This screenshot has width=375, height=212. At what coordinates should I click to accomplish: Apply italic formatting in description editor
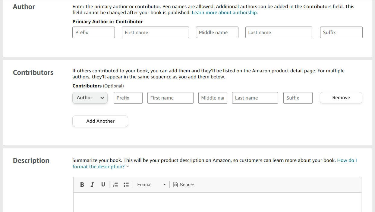click(92, 185)
